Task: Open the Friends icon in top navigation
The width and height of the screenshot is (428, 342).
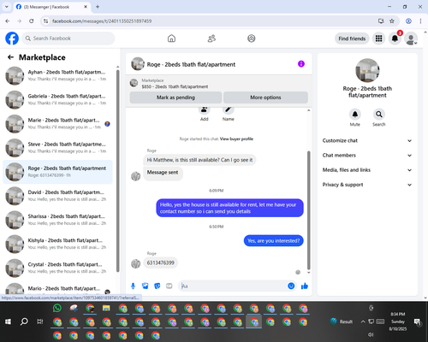Action: pos(211,38)
